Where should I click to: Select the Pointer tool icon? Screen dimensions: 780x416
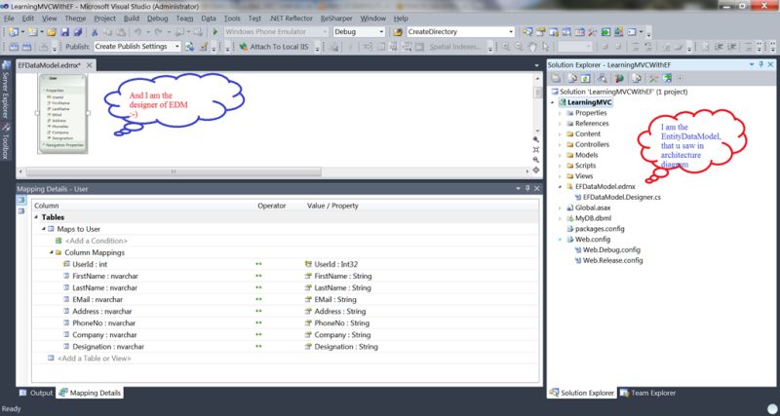(x=546, y=47)
